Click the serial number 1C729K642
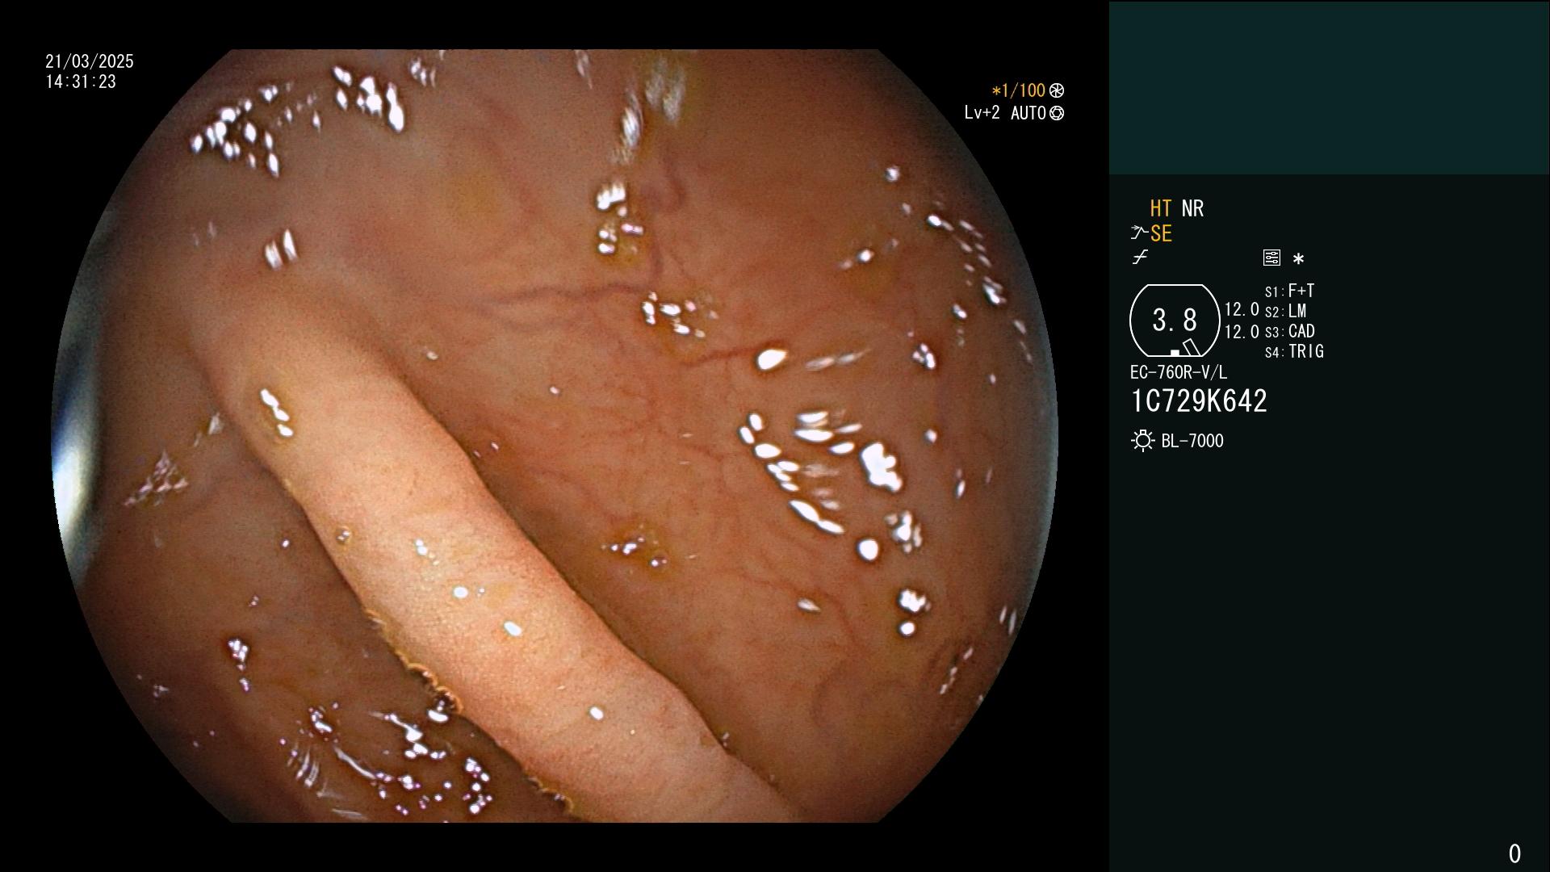 1199,400
